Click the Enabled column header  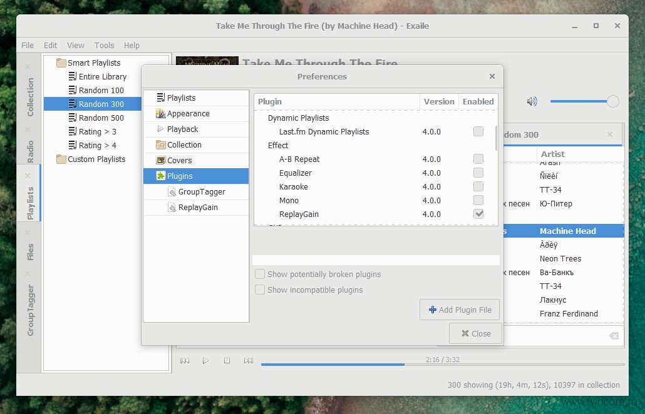(478, 101)
